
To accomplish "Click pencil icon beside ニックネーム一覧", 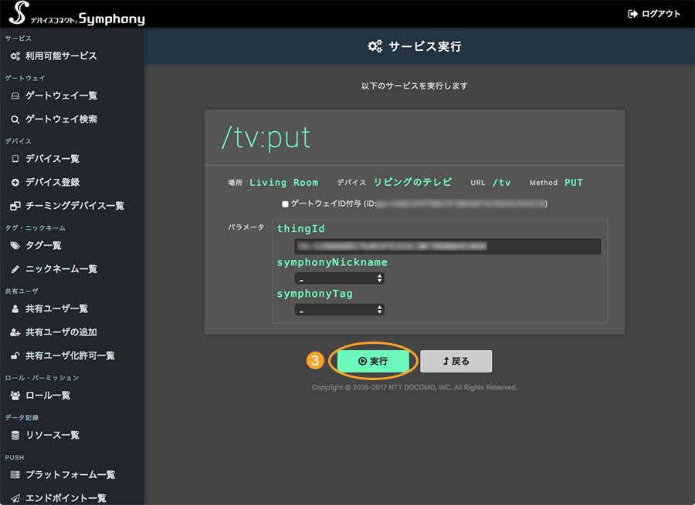I will click(x=15, y=269).
